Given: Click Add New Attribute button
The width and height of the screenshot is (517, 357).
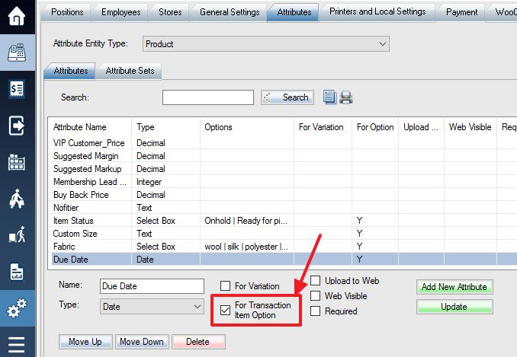Looking at the screenshot, I should (454, 286).
